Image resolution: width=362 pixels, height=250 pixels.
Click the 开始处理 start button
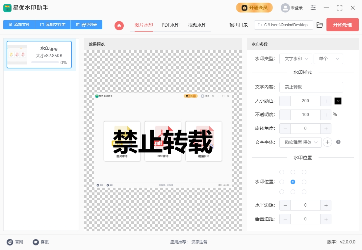[342, 25]
